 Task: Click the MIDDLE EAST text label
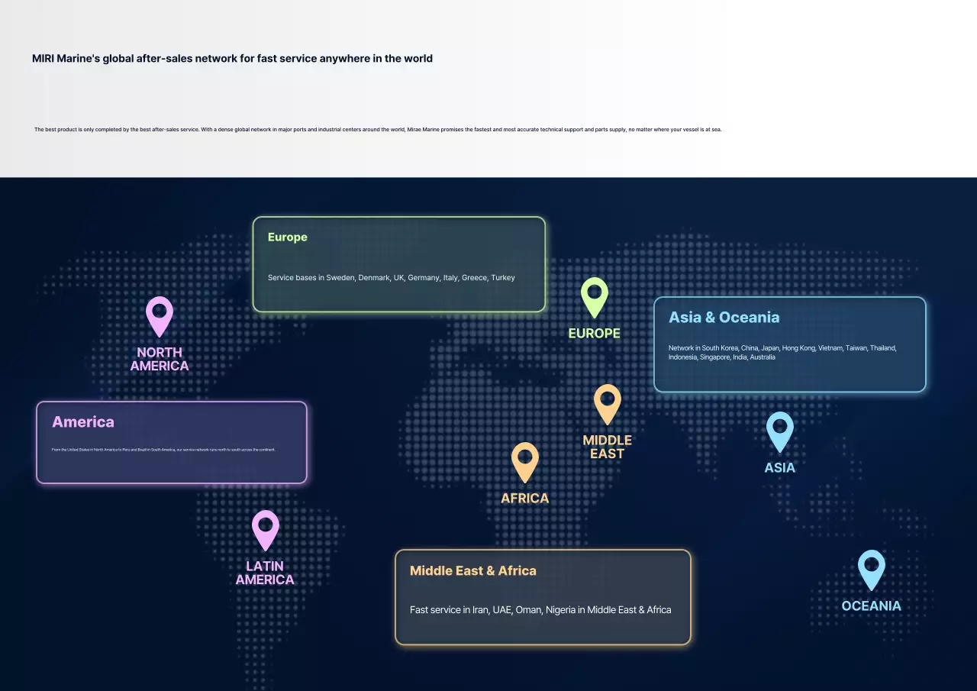[x=607, y=447]
